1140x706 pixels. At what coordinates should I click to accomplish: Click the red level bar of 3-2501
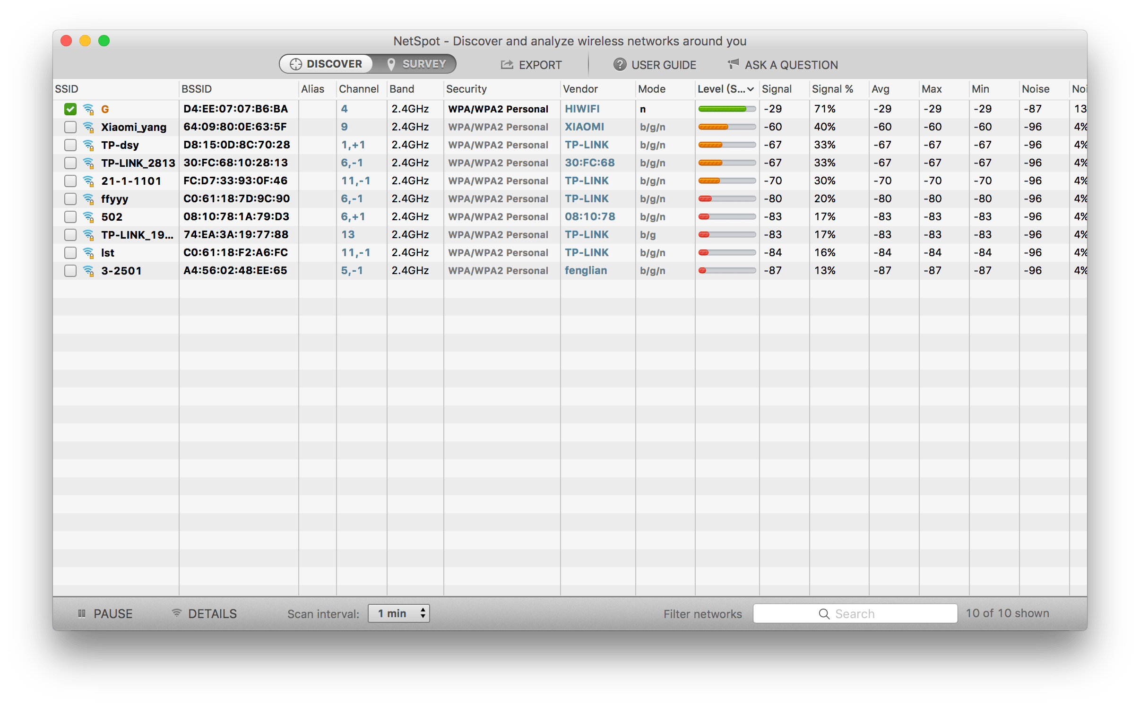click(x=727, y=271)
